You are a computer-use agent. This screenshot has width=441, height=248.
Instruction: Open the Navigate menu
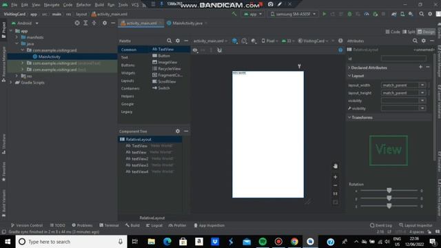tap(52, 5)
